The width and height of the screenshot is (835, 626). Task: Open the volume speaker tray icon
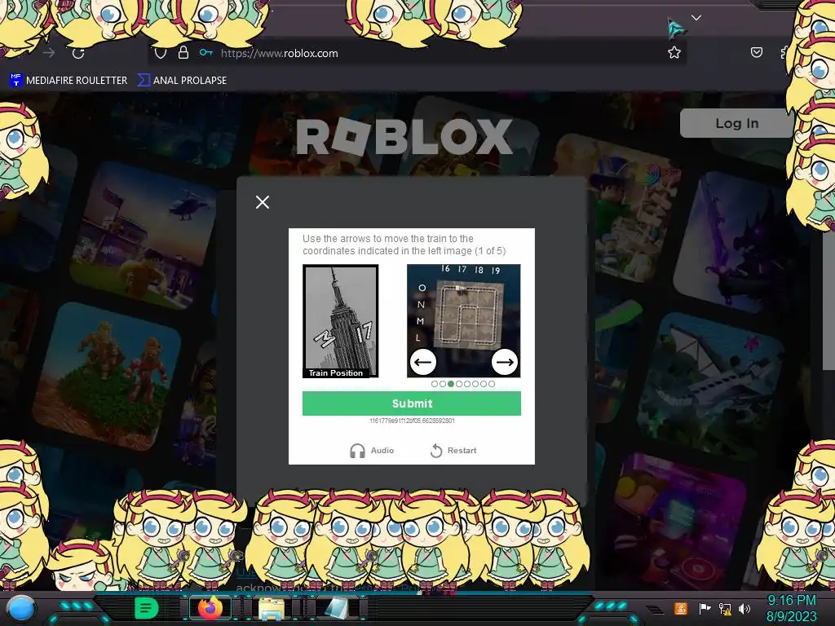tap(744, 608)
